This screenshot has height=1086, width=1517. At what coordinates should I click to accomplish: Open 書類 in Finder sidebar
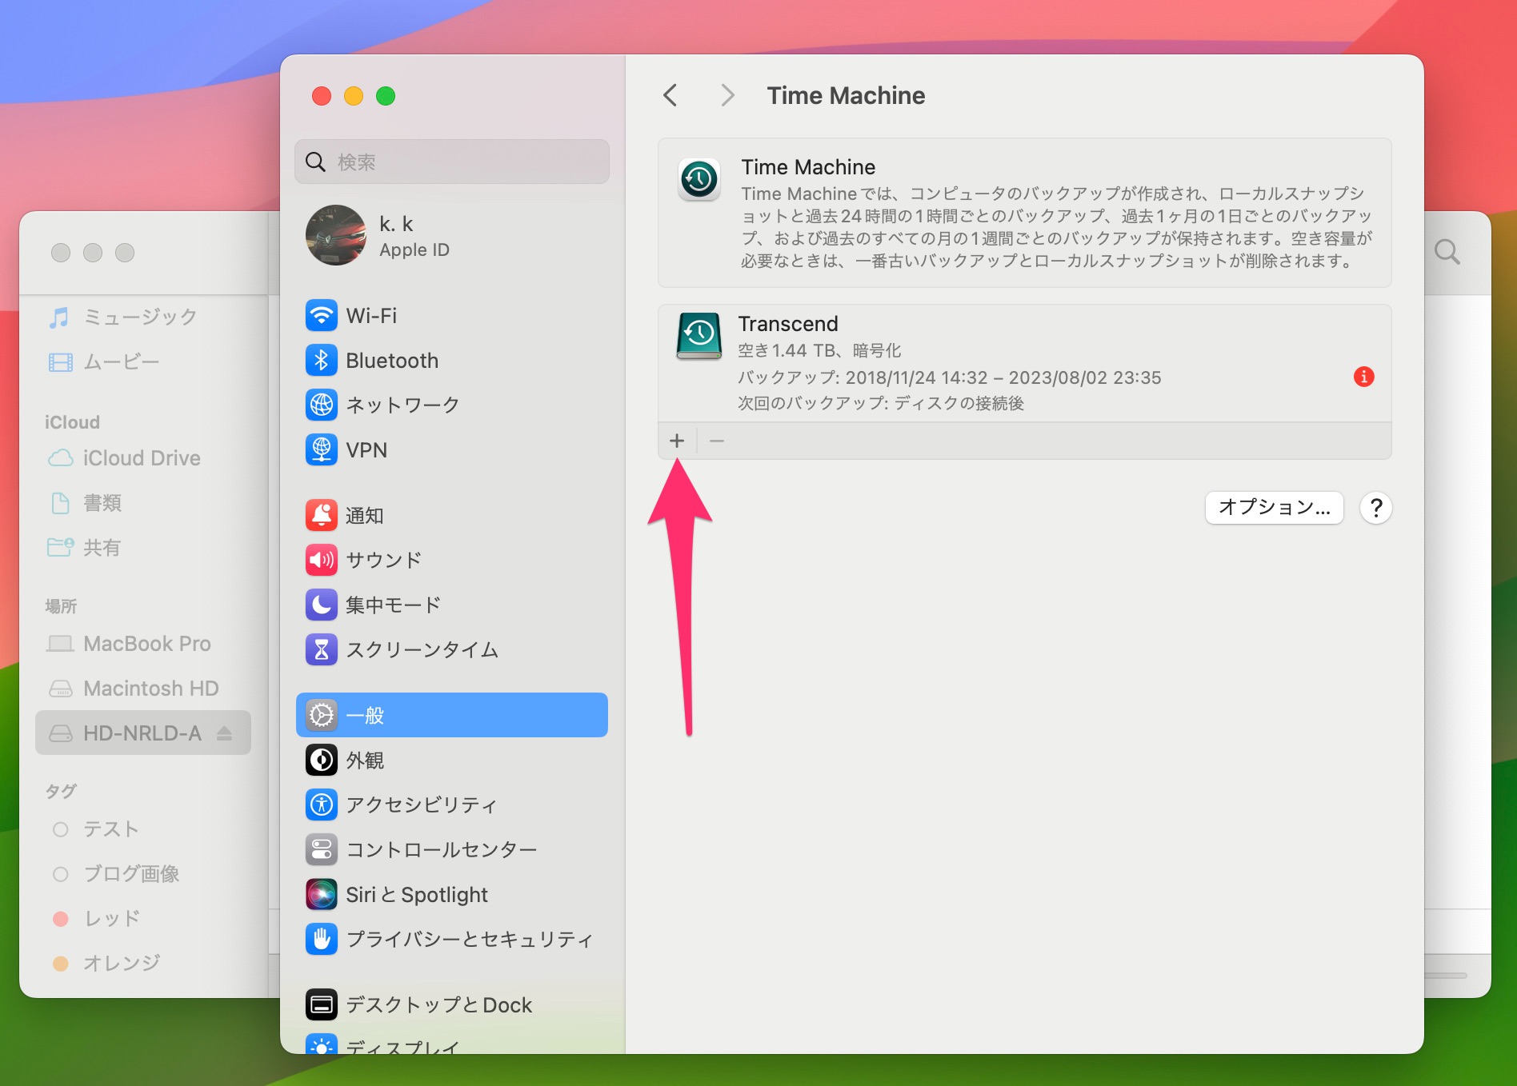pos(142,503)
